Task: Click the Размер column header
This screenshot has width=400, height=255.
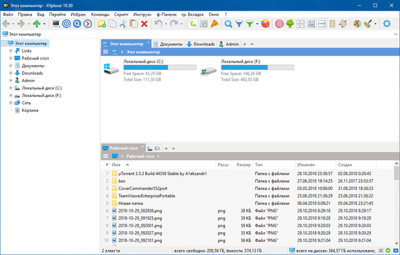Action: pyautogui.click(x=244, y=164)
